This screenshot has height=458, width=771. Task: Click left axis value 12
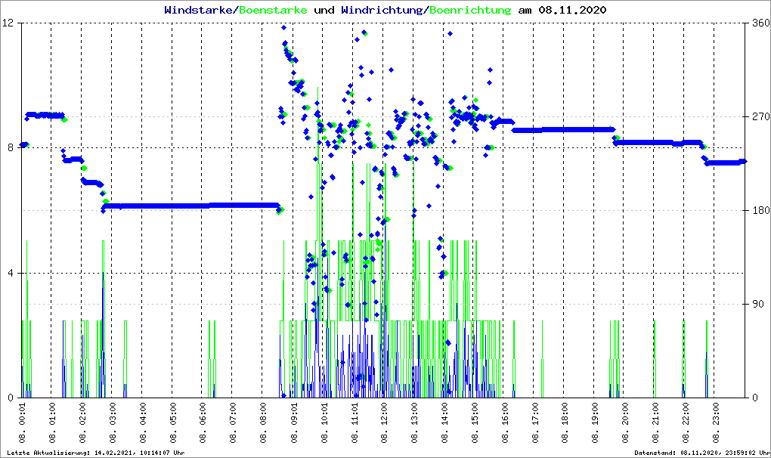point(8,23)
